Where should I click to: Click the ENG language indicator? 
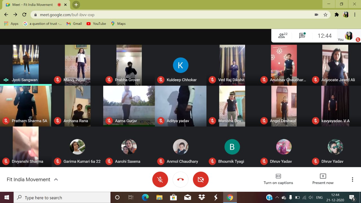pyautogui.click(x=319, y=197)
